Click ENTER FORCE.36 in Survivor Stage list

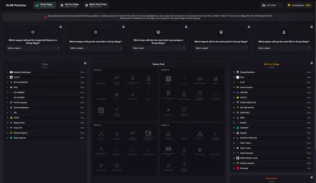point(272,138)
